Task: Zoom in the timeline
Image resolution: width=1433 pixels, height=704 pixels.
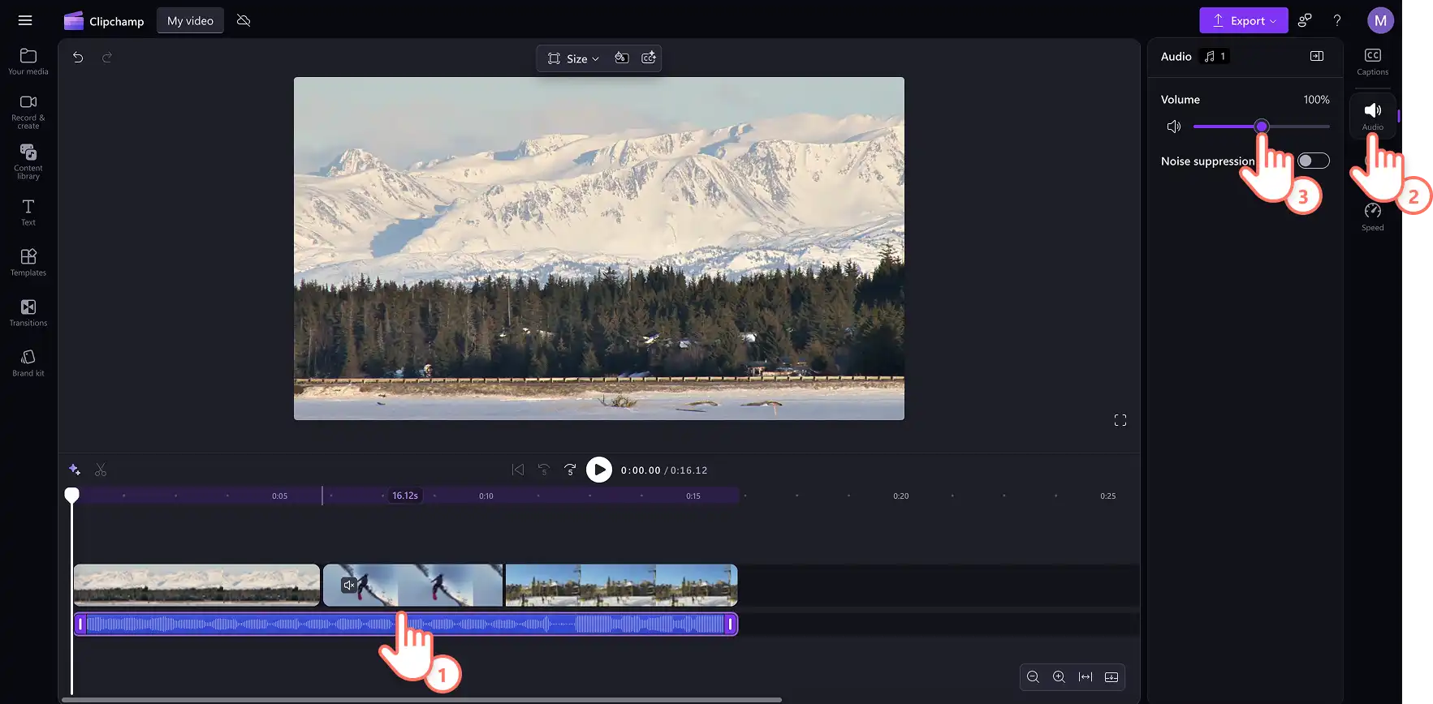Action: point(1059,677)
